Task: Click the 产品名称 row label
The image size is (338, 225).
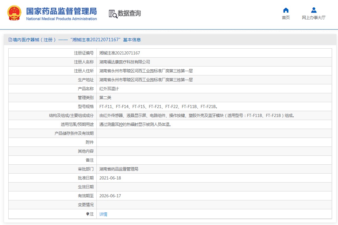Action: point(86,89)
